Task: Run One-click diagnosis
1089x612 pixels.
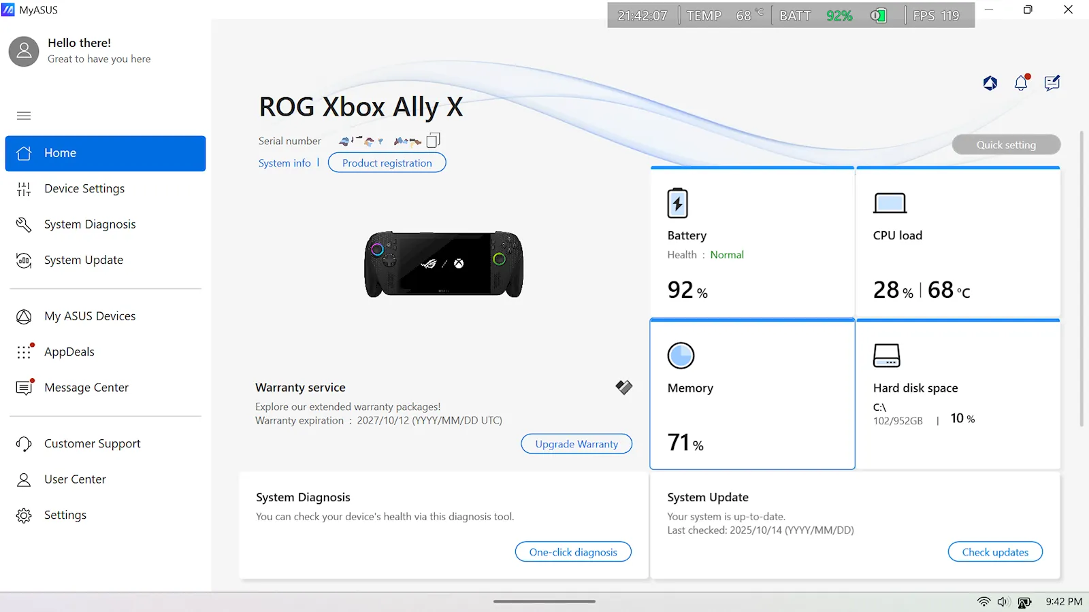Action: click(x=573, y=552)
